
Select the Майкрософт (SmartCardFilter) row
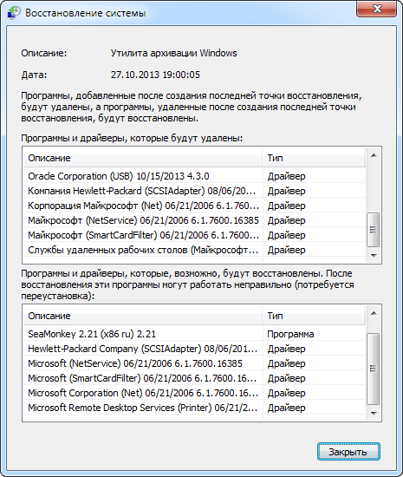(194, 235)
